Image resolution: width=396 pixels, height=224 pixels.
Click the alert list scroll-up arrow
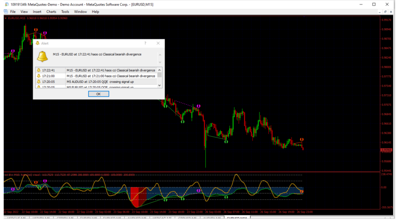(x=159, y=70)
